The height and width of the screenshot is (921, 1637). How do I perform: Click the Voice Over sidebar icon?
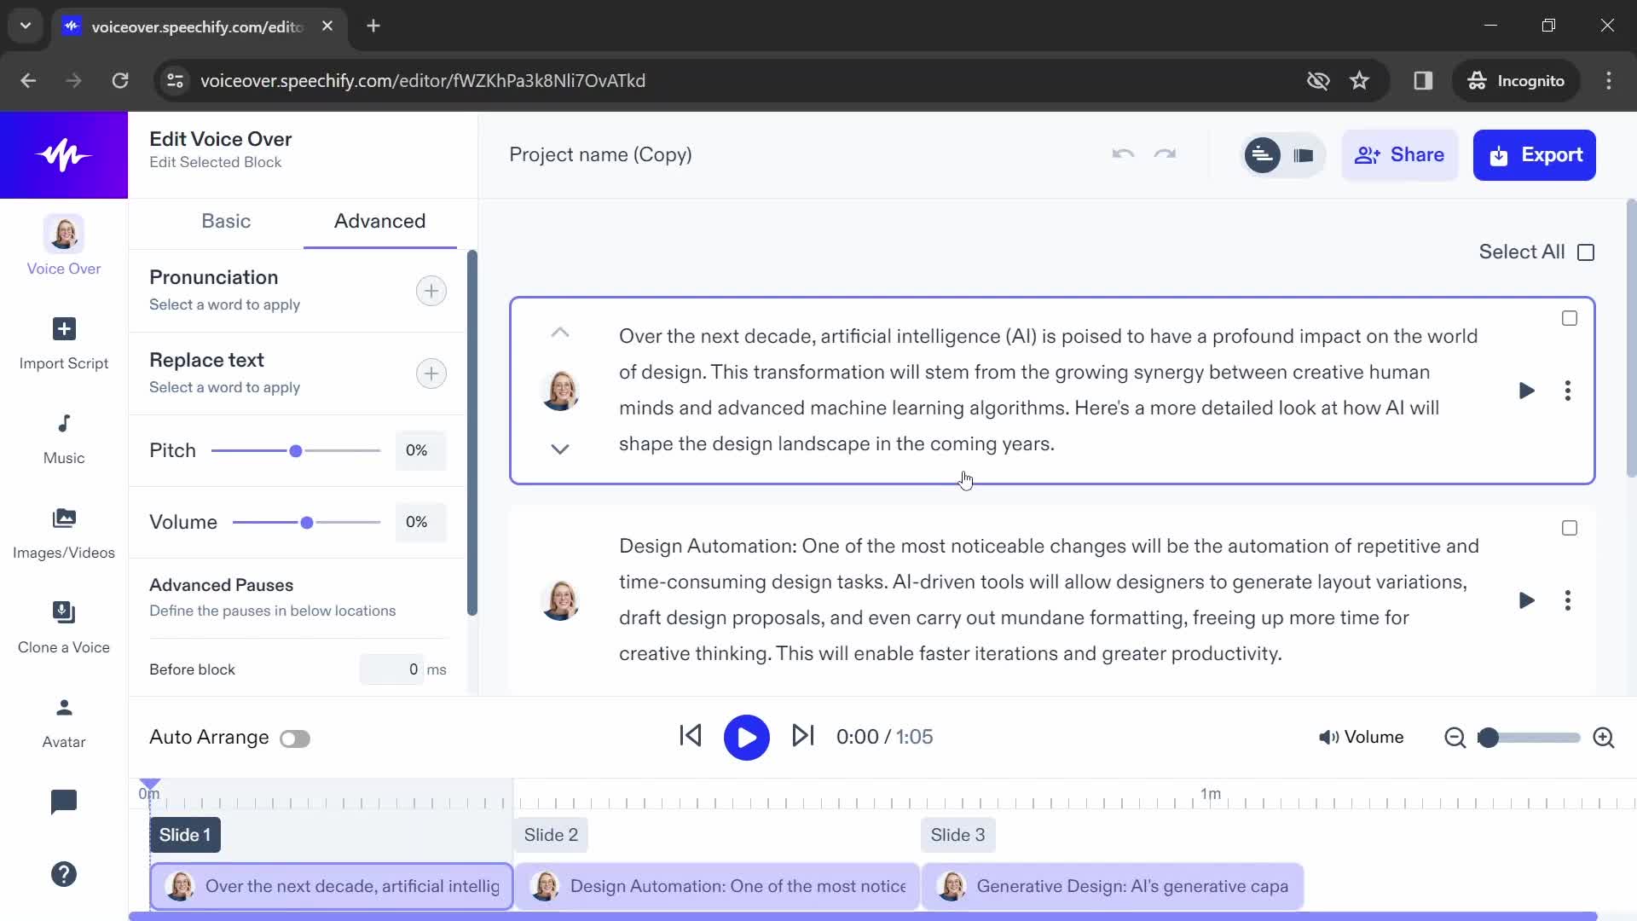pos(63,244)
